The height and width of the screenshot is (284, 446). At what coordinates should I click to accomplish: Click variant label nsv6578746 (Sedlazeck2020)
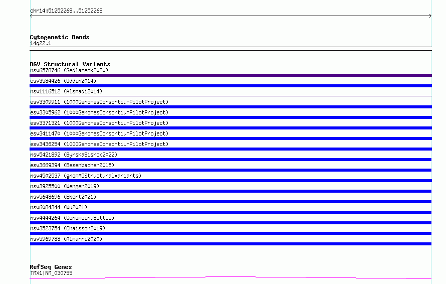pos(69,70)
